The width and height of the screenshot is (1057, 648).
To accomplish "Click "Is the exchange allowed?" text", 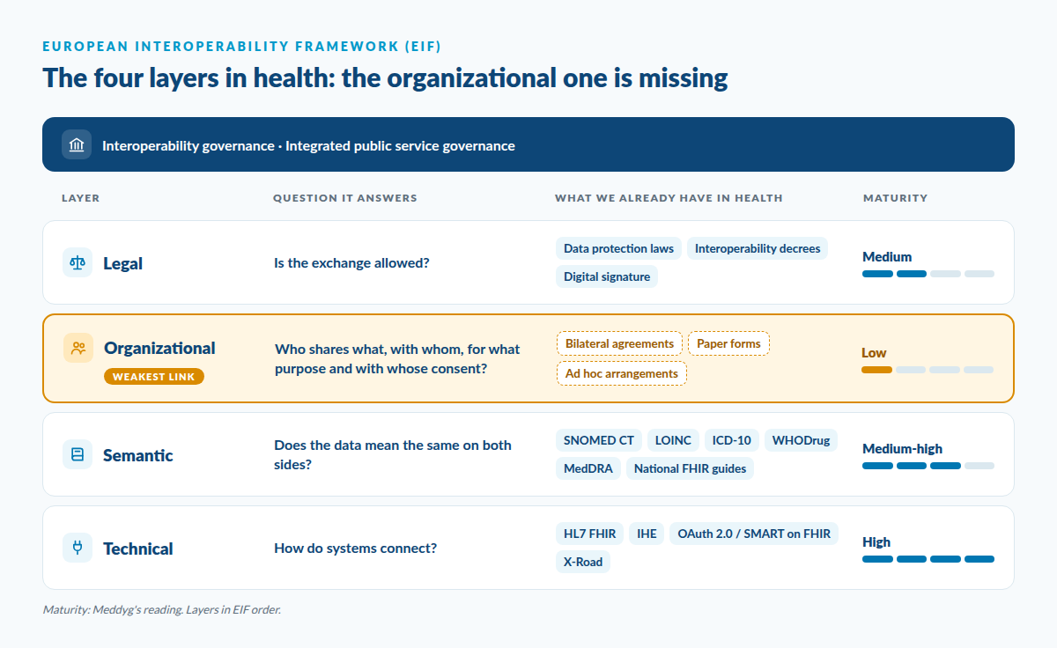I will pyautogui.click(x=351, y=262).
